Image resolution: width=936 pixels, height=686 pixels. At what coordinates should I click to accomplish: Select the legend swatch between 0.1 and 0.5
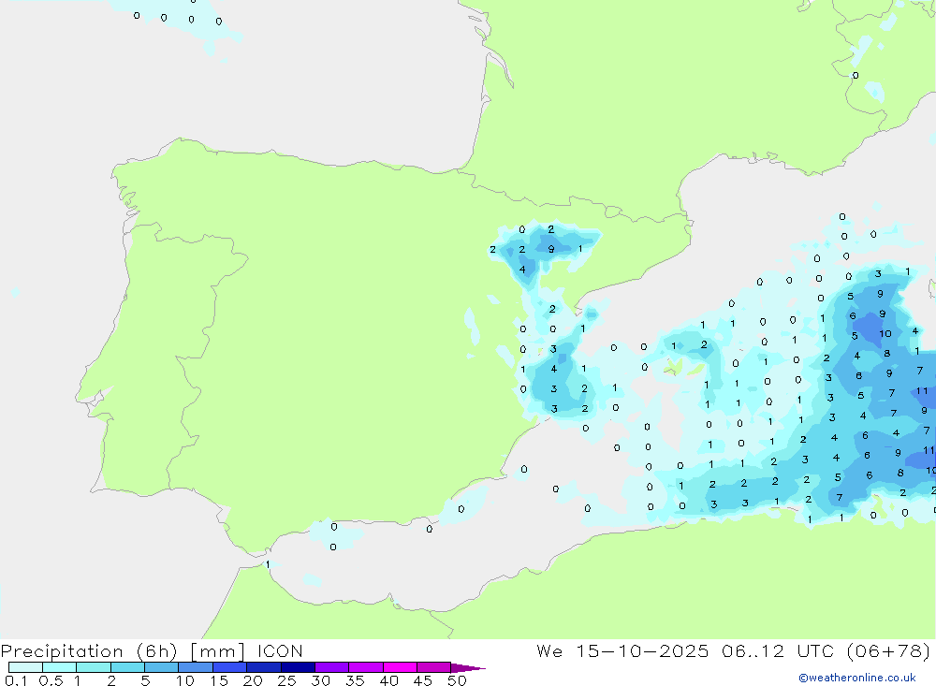(25, 667)
